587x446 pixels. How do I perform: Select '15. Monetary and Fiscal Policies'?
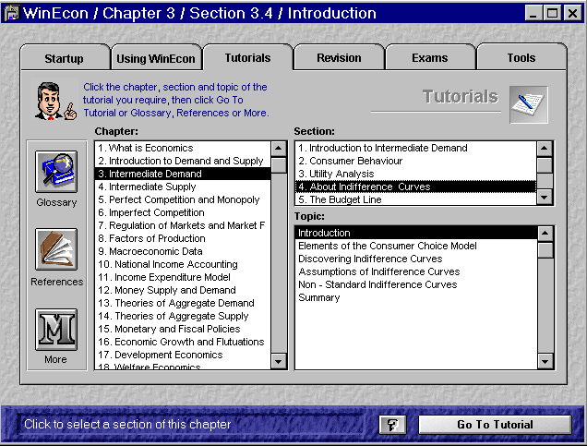[183, 329]
